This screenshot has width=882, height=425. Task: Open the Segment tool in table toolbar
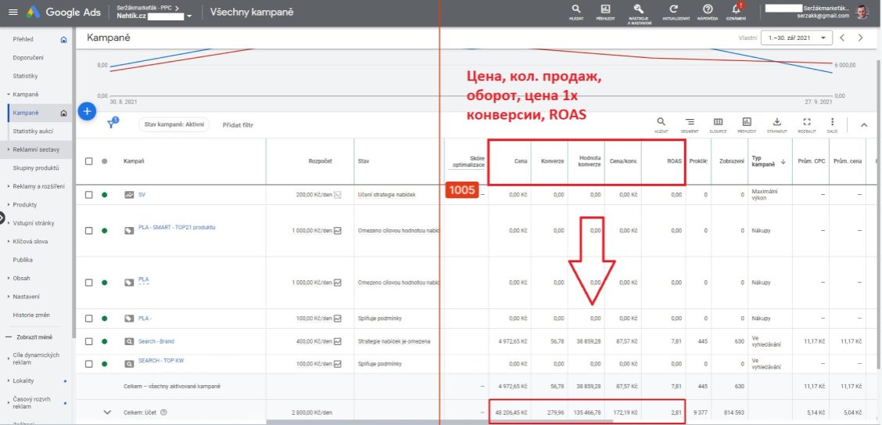click(x=690, y=125)
